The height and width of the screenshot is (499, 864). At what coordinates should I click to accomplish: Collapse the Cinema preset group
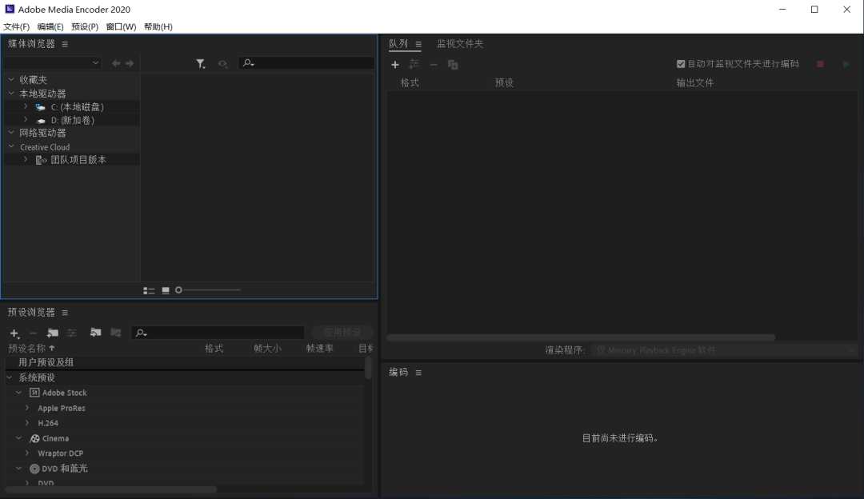point(18,438)
